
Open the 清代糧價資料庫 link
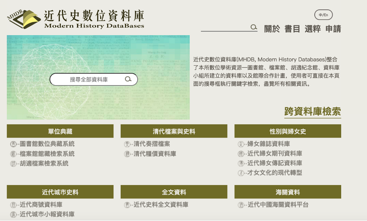pos(155,154)
